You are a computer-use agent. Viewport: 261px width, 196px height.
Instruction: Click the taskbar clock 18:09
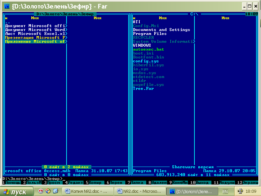click(251, 191)
